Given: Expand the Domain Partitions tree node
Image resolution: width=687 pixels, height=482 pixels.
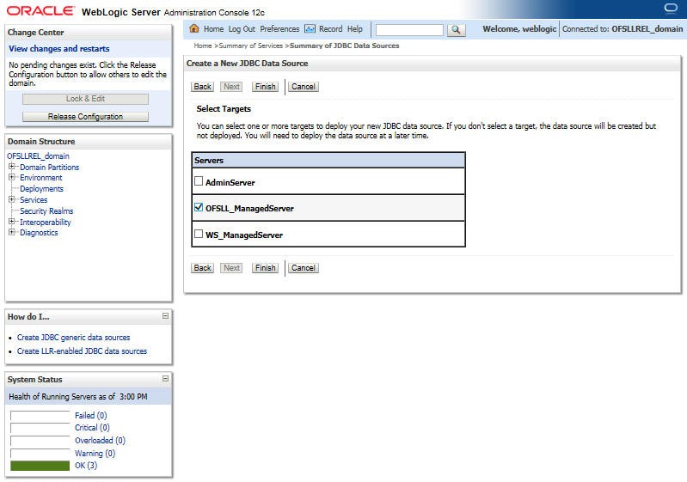Looking at the screenshot, I should 12,167.
